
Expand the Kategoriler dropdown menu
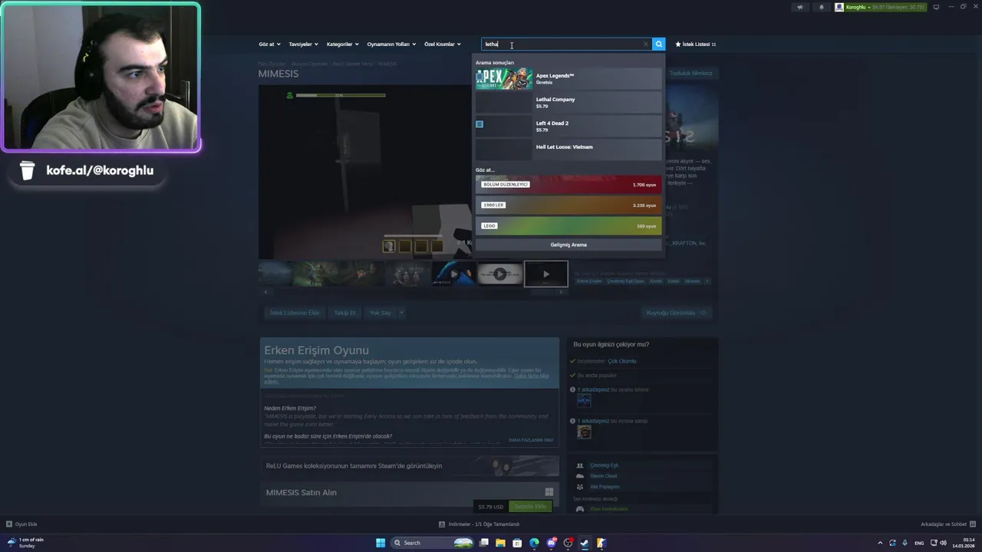coord(342,44)
